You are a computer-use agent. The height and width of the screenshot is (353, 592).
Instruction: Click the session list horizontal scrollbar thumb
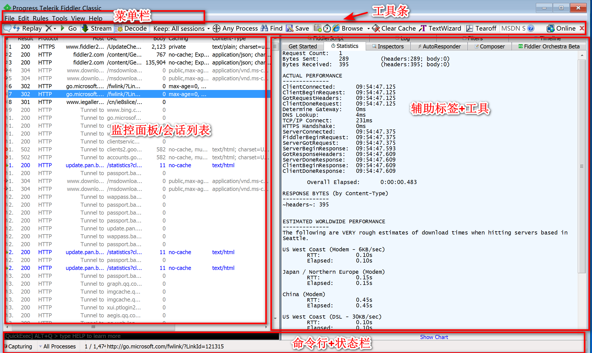tap(94, 327)
